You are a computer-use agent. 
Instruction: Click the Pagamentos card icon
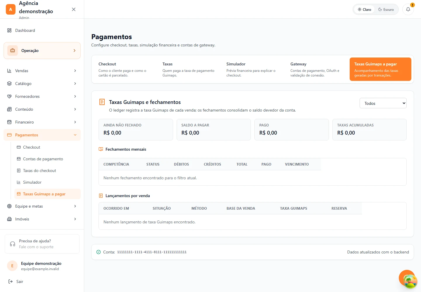(9, 135)
